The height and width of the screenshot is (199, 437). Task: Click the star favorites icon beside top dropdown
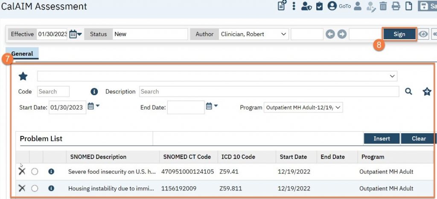[x=23, y=76]
